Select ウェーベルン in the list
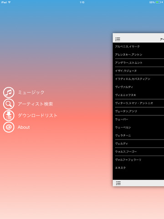This screenshot has height=219, width=164. pyautogui.click(x=138, y=127)
